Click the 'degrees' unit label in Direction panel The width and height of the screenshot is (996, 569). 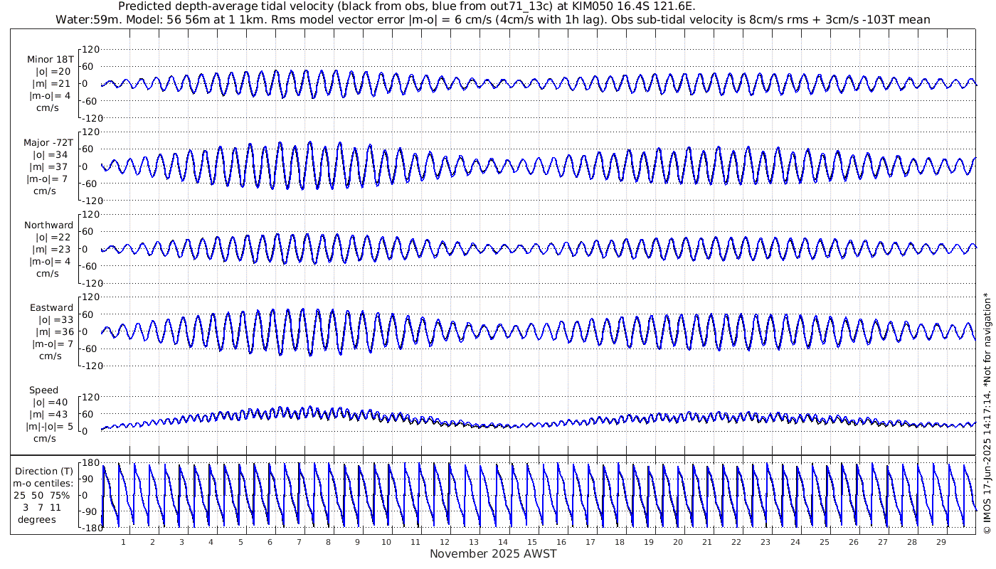tap(37, 519)
